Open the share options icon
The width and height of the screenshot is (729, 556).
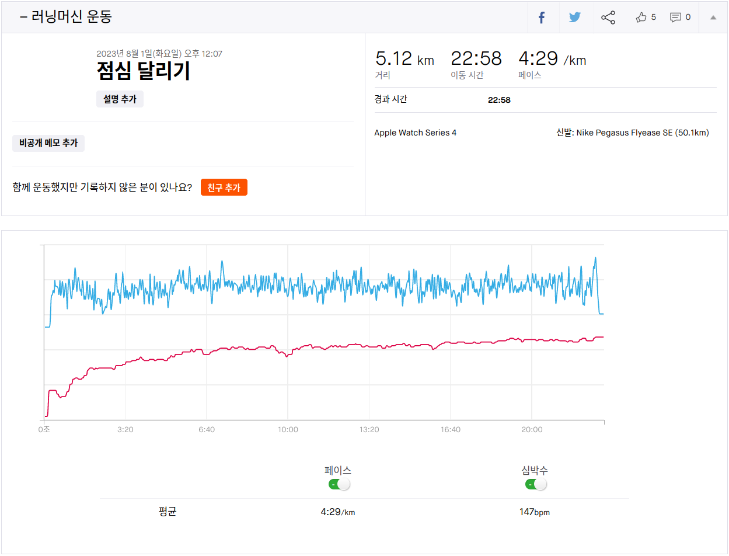pyautogui.click(x=608, y=18)
